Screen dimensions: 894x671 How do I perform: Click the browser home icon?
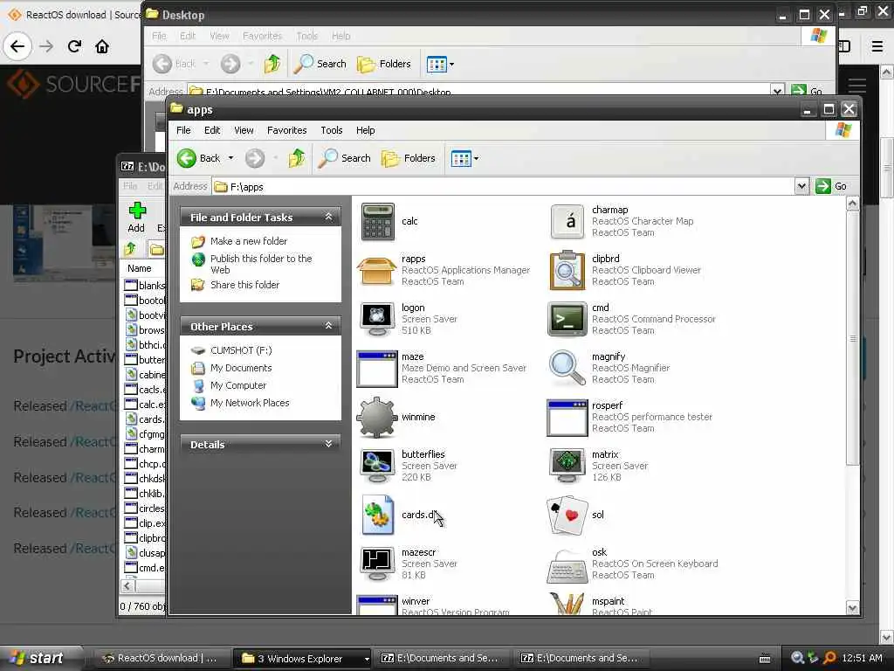pos(102,46)
